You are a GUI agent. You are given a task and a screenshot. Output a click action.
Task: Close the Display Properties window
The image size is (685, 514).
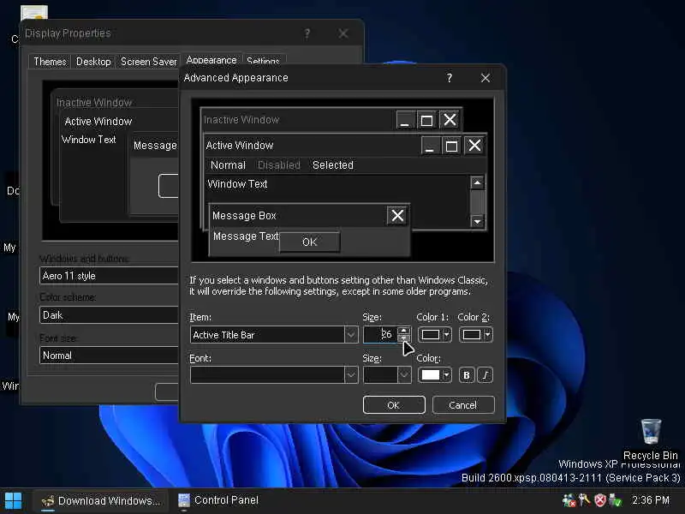[343, 33]
